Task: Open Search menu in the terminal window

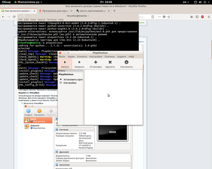Action: pyautogui.click(x=41, y=20)
